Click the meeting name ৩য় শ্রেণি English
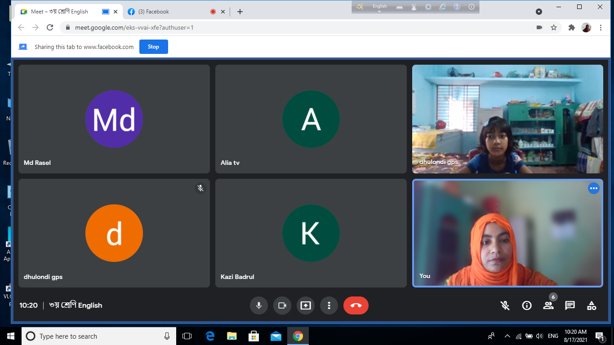 [x=76, y=305]
